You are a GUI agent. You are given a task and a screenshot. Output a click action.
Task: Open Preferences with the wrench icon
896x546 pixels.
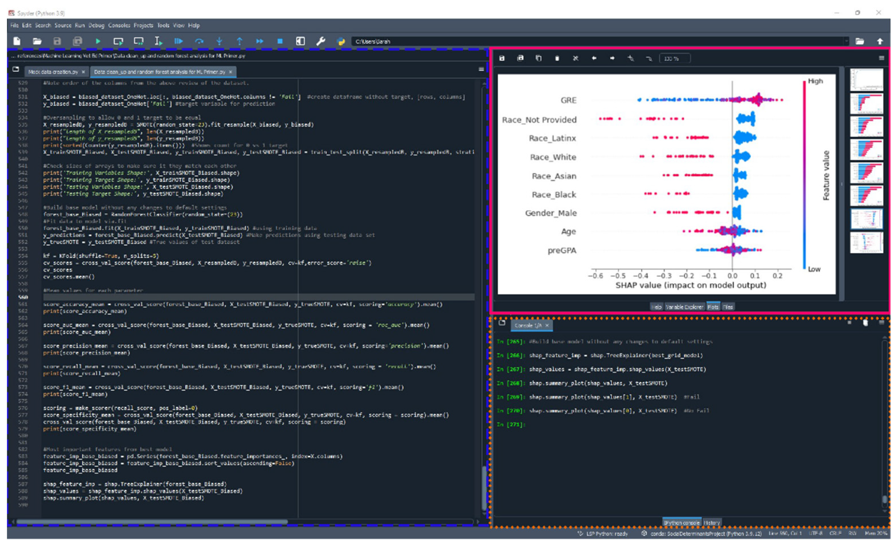321,42
